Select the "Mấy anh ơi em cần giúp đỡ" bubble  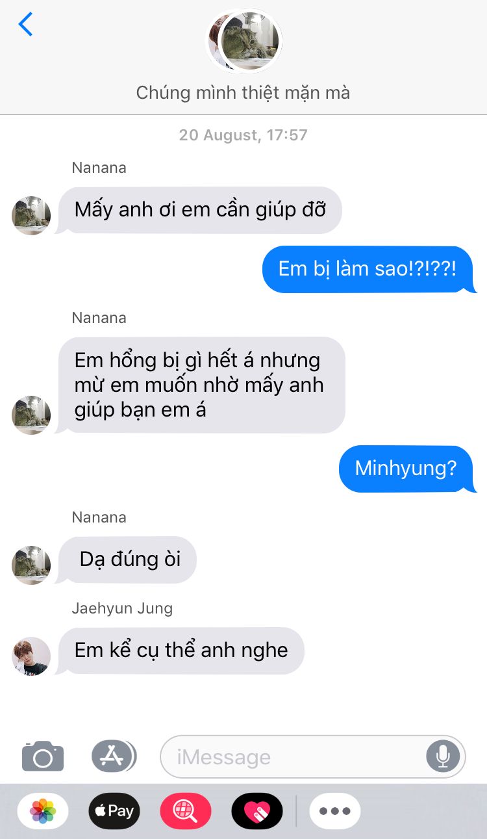coord(199,210)
